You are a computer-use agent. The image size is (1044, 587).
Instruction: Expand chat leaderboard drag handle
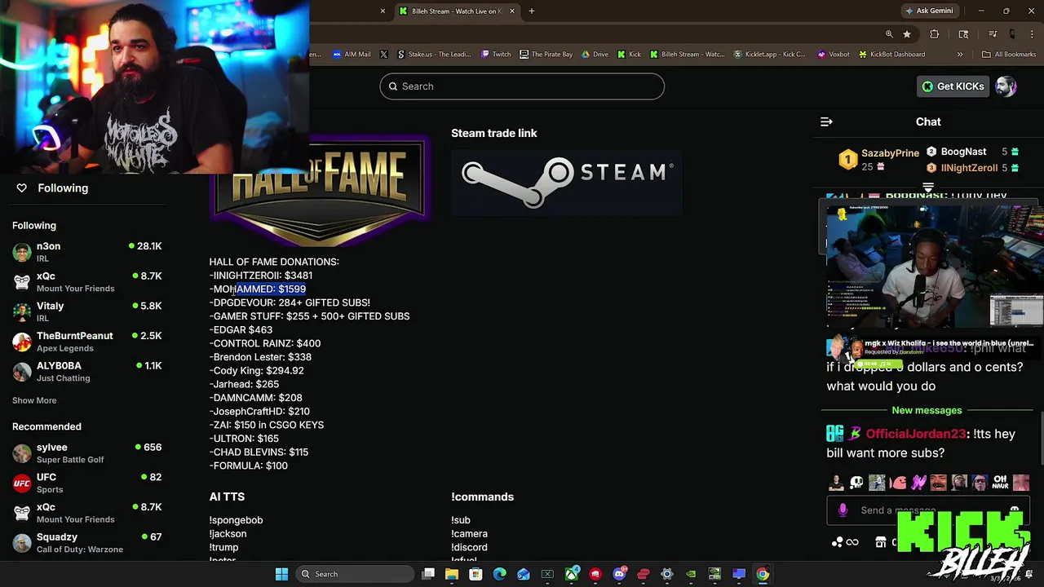click(x=928, y=188)
